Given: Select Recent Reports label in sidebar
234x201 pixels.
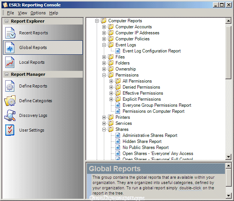Looking at the screenshot, I should [x=33, y=33].
